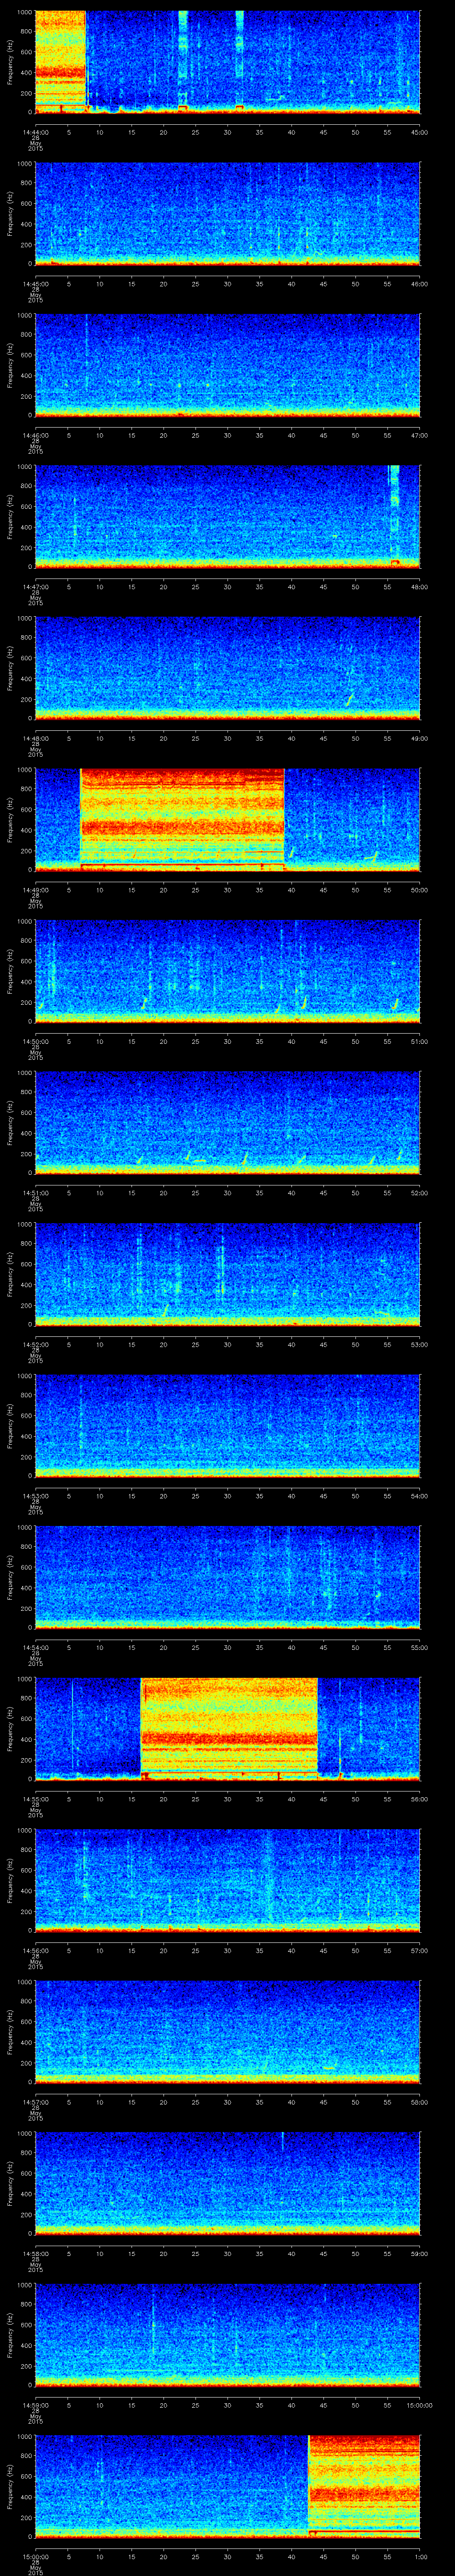Viewport: 455px width, 2576px height.
Task: Click the 14:51:00 start time label
Action: pos(35,1192)
